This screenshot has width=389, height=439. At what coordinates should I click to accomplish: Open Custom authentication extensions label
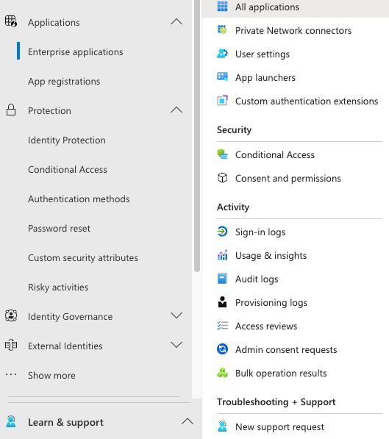[x=307, y=101]
